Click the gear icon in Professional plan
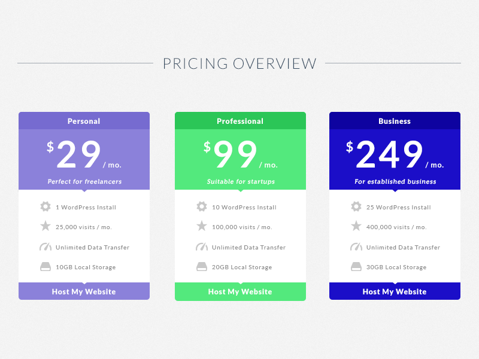The width and height of the screenshot is (479, 359). [x=202, y=206]
